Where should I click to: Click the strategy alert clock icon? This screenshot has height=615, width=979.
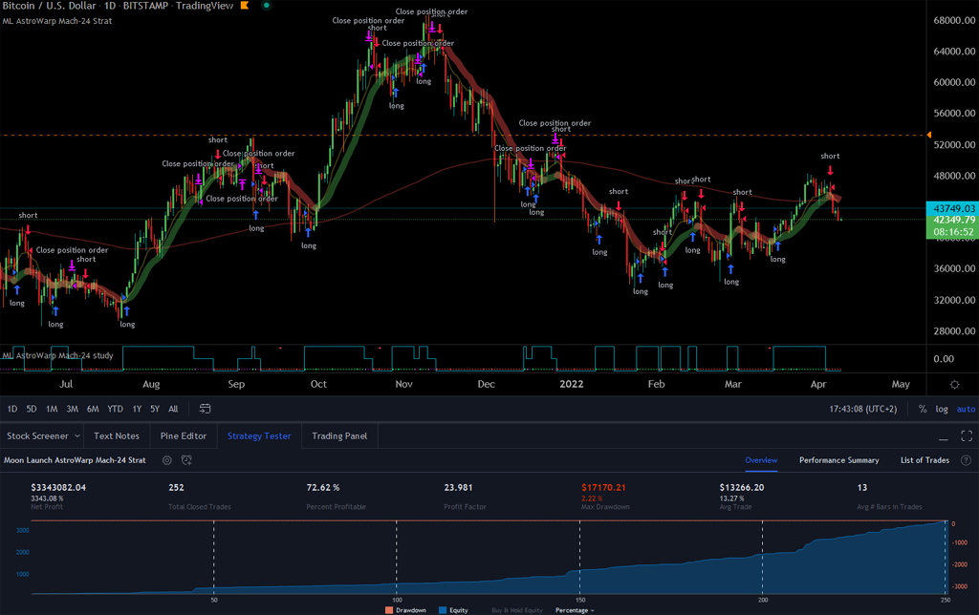tap(186, 460)
